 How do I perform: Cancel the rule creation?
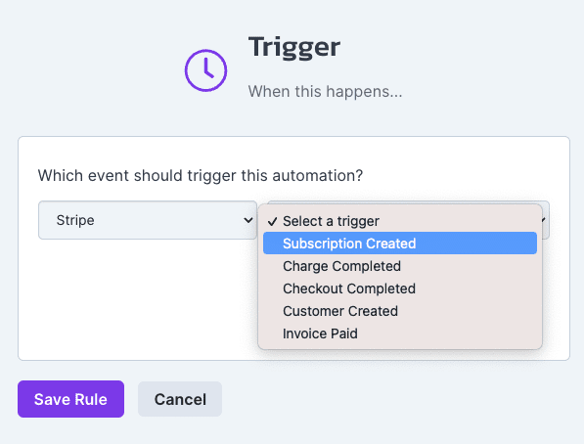point(180,399)
